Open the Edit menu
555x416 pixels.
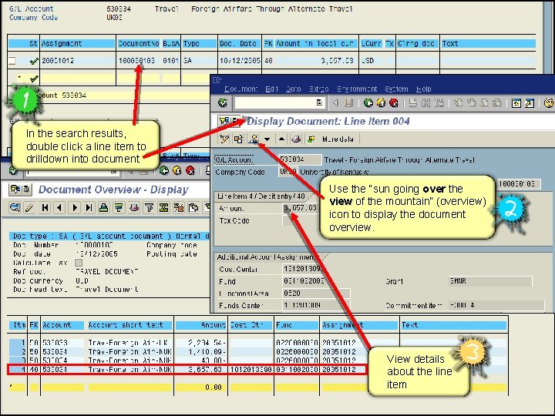(x=272, y=89)
